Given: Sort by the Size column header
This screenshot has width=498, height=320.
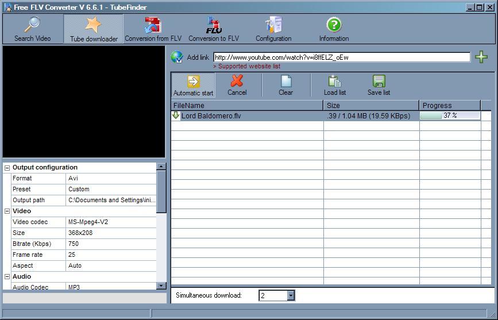Looking at the screenshot, I should pos(371,106).
